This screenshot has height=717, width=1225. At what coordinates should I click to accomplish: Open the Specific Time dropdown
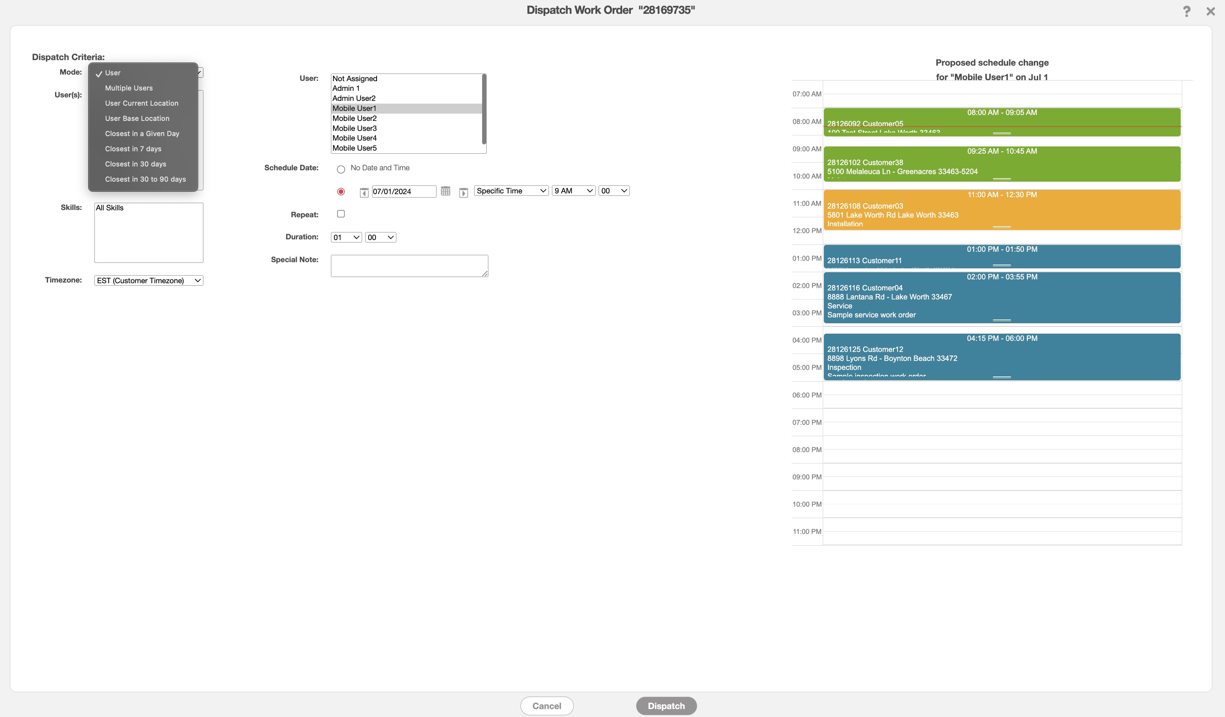click(511, 191)
